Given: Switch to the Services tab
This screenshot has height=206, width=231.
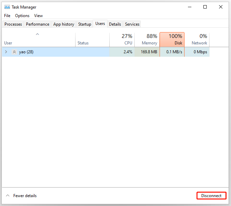Looking at the screenshot, I should (132, 24).
